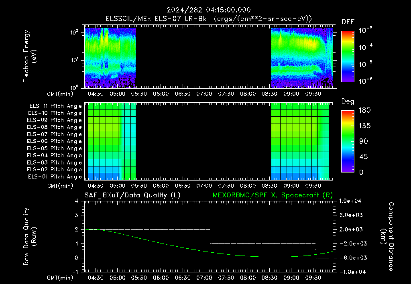Click 04:30 tick label under spectrogram
The height and width of the screenshot is (284, 411).
(x=96, y=94)
